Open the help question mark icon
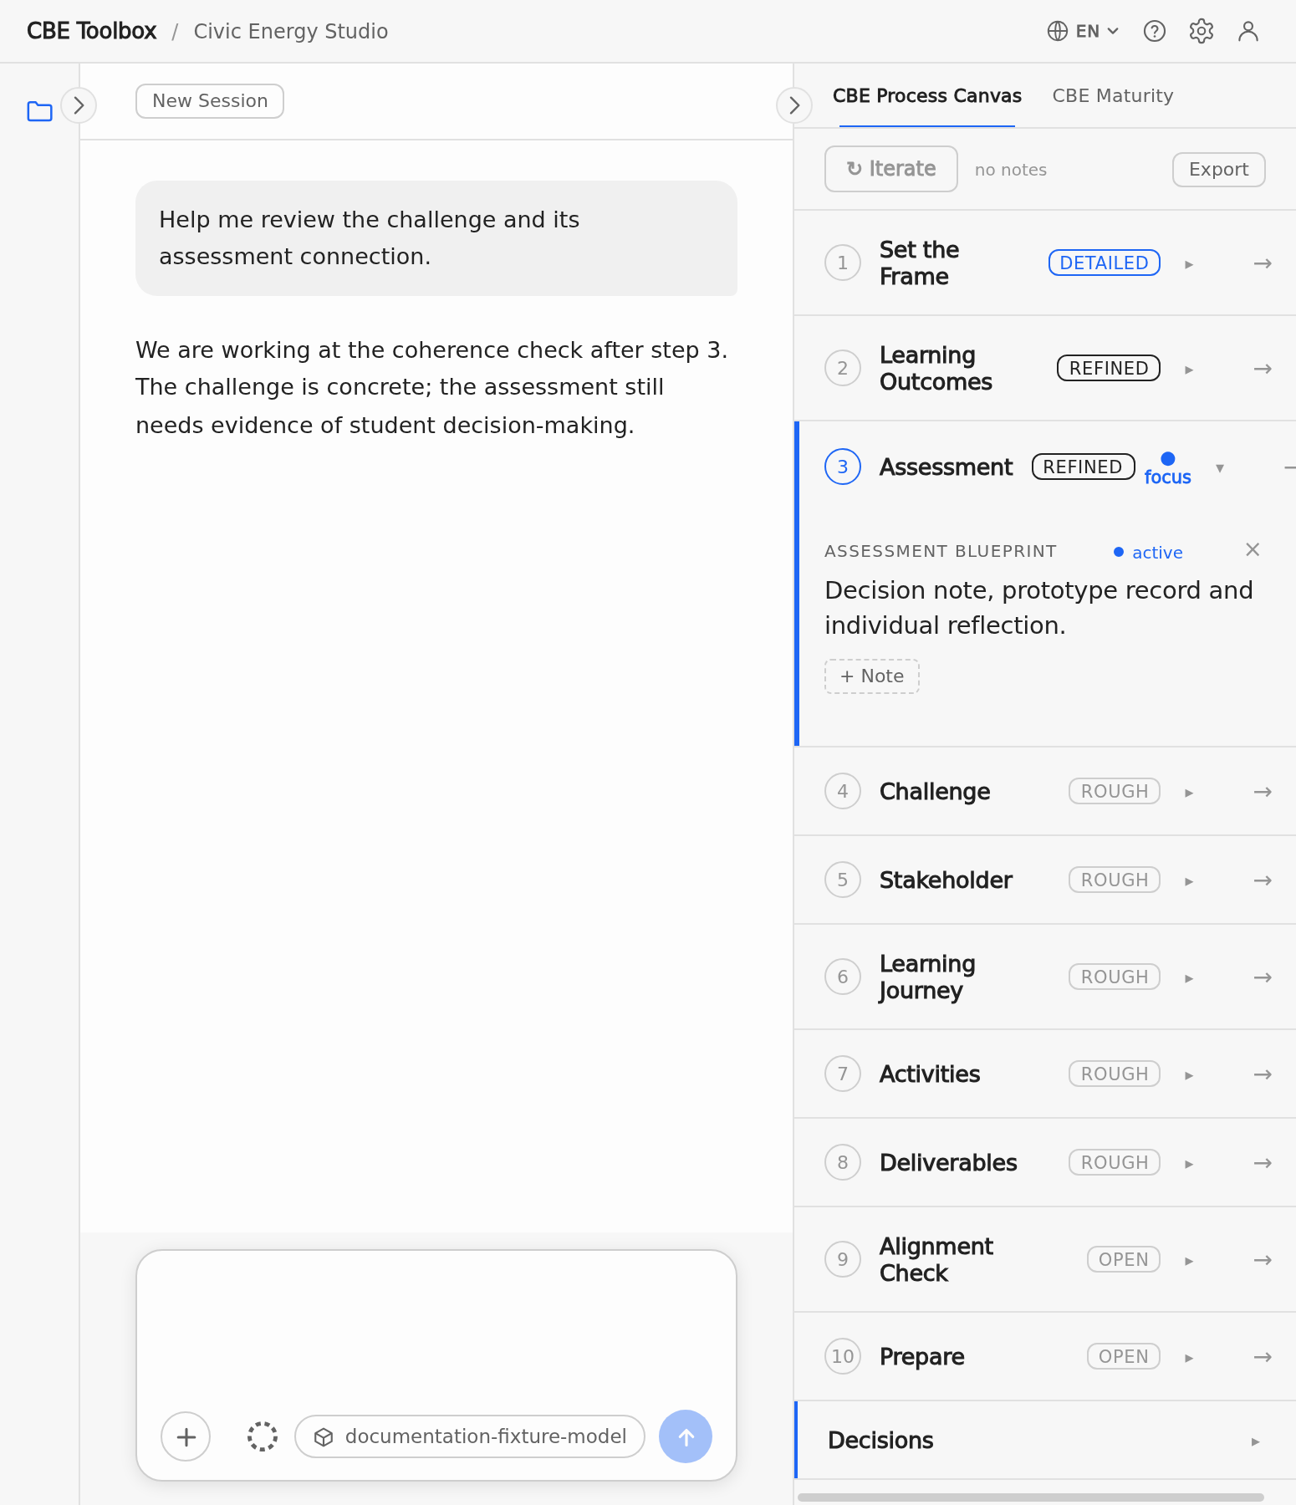 [1154, 31]
